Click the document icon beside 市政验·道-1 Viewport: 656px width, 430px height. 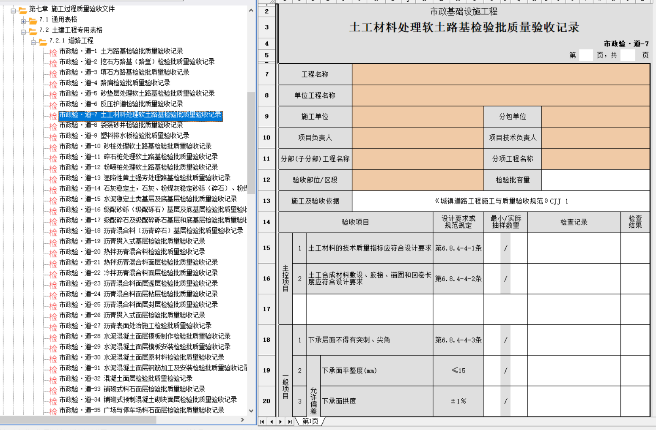53,52
